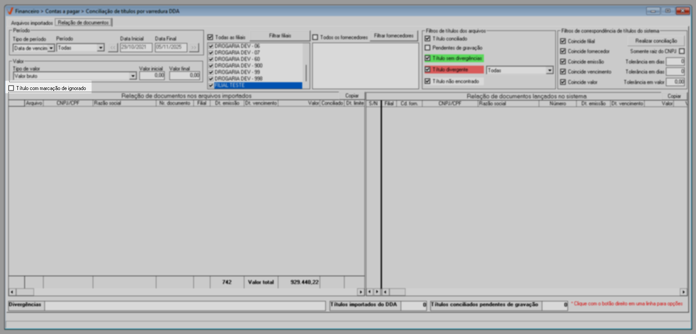Enable Somente raiz do CNPJ checkbox
The width and height of the screenshot is (696, 334).
(682, 51)
